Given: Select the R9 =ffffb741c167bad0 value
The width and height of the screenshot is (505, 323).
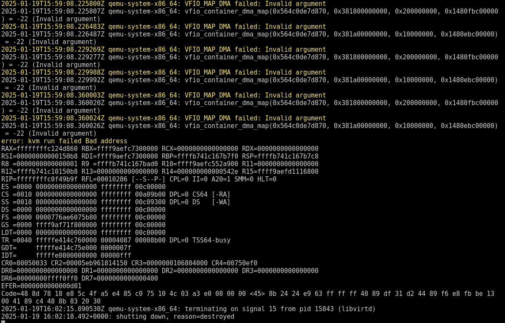Looking at the screenshot, I should pyautogui.click(x=119, y=164).
